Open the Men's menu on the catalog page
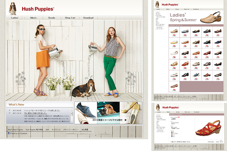 pos(168,9)
